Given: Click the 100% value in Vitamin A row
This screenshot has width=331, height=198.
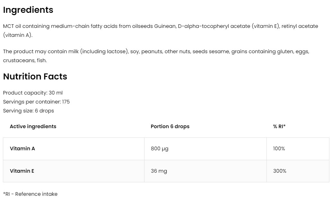Looking at the screenshot, I should 279,149.
